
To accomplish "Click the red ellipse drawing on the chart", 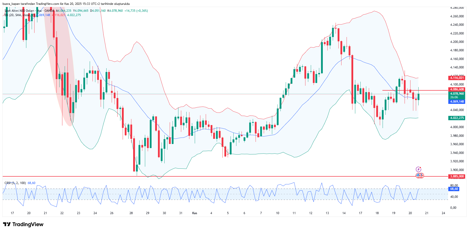I will tap(60, 66).
